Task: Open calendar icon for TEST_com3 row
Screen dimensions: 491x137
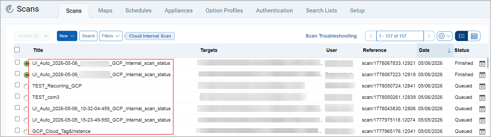Action: coord(482,98)
